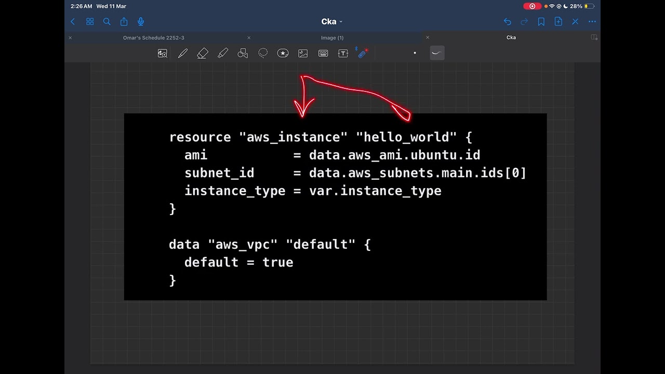Tap the back arrow to leave notebook

73,21
